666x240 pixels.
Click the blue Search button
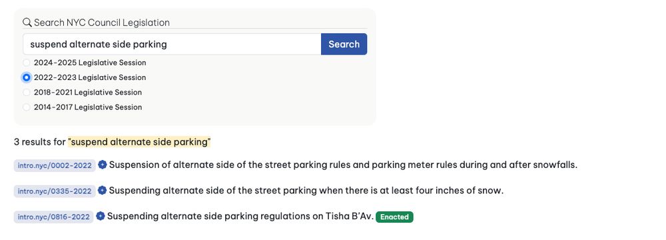pos(344,44)
